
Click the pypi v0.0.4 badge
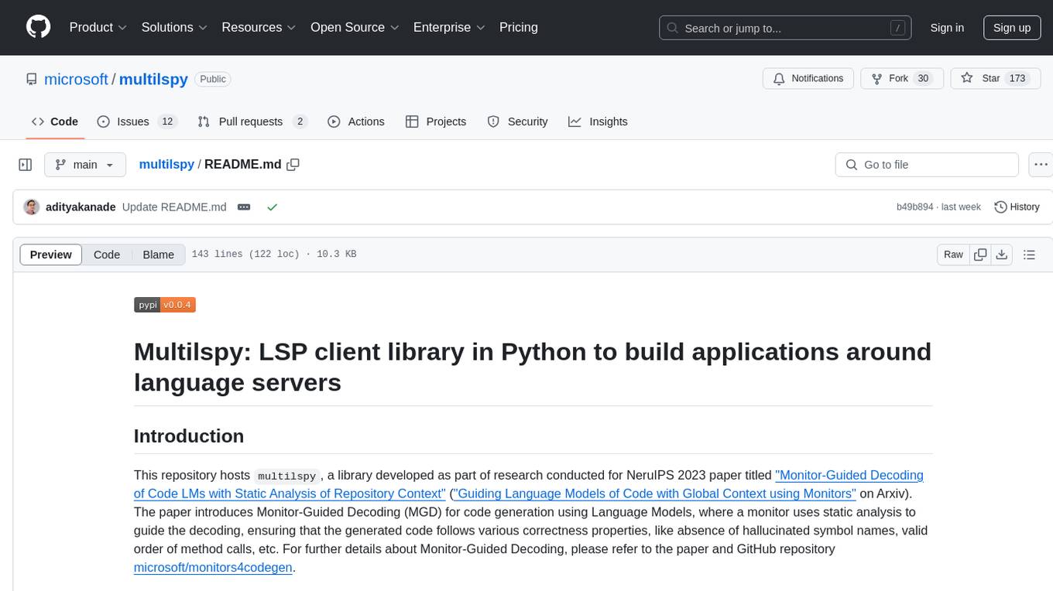pyautogui.click(x=165, y=305)
